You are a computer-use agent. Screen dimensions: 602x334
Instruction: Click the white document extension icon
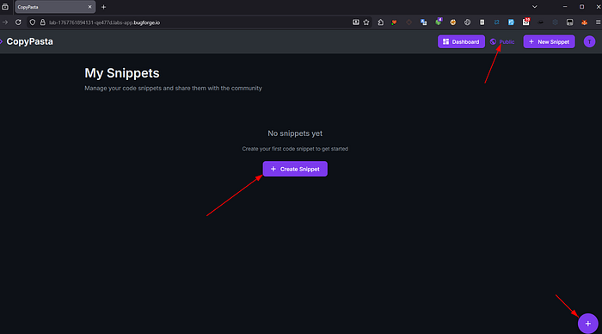pyautogui.click(x=482, y=22)
